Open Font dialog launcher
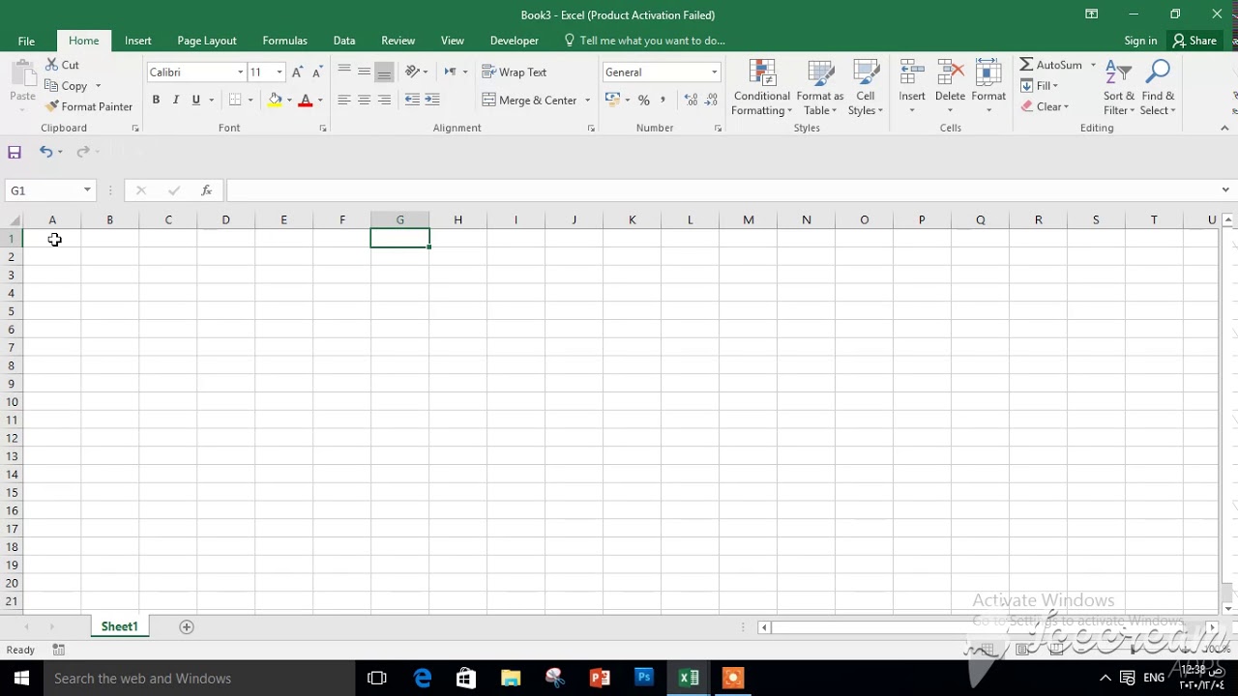Image resolution: width=1238 pixels, height=696 pixels. coord(323,128)
